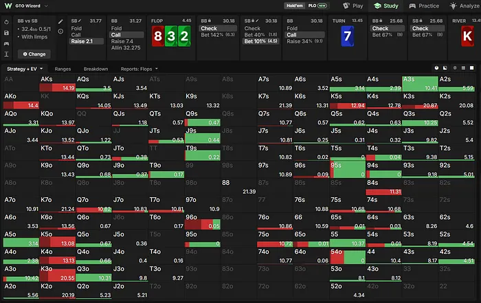Click the A3s hand cell
481x303 pixels.
pyautogui.click(x=420, y=84)
